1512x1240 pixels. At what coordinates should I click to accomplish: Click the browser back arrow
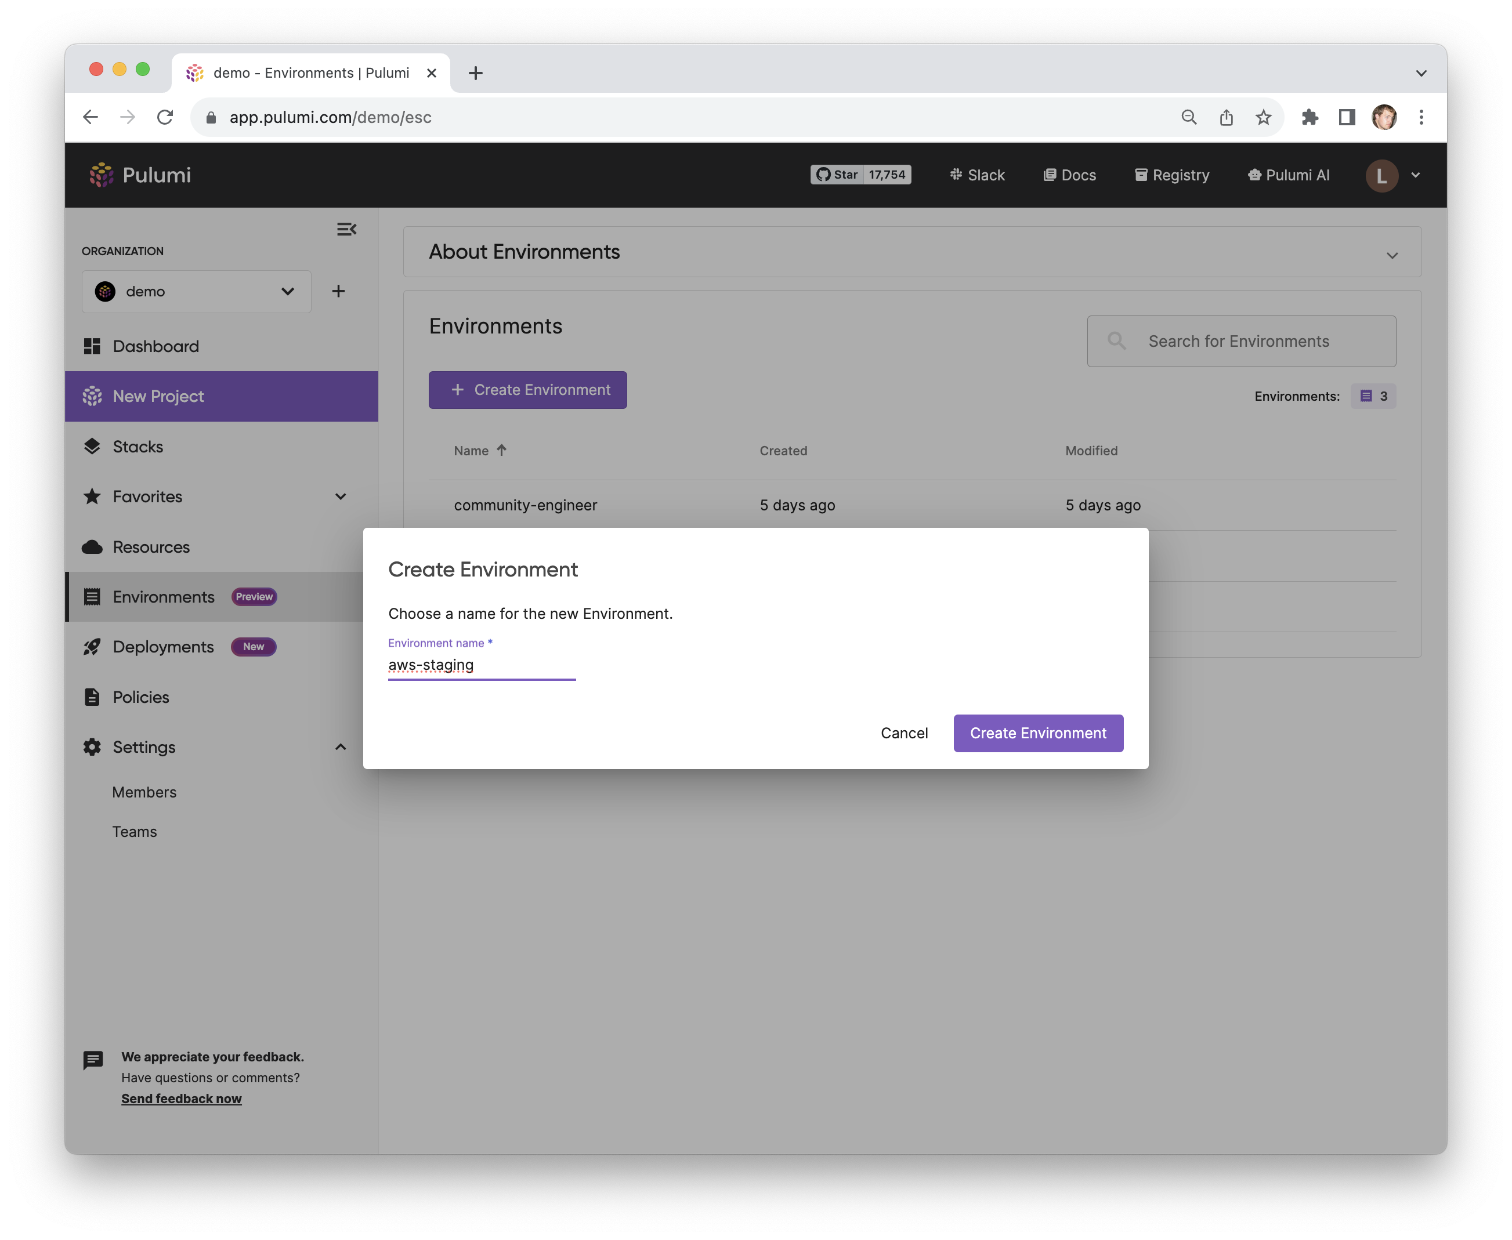pyautogui.click(x=91, y=117)
